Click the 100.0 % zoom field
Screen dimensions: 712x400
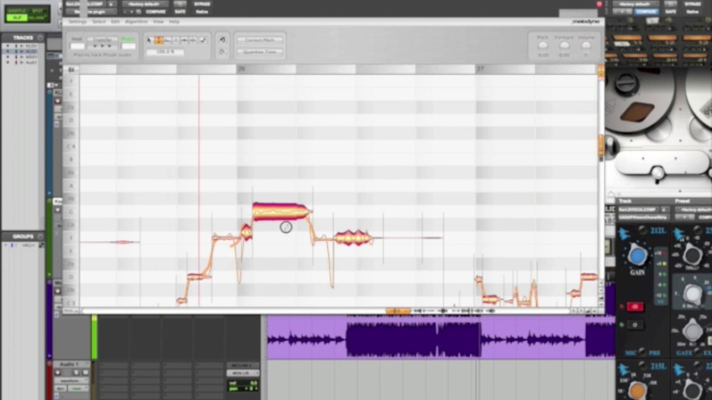tap(166, 52)
